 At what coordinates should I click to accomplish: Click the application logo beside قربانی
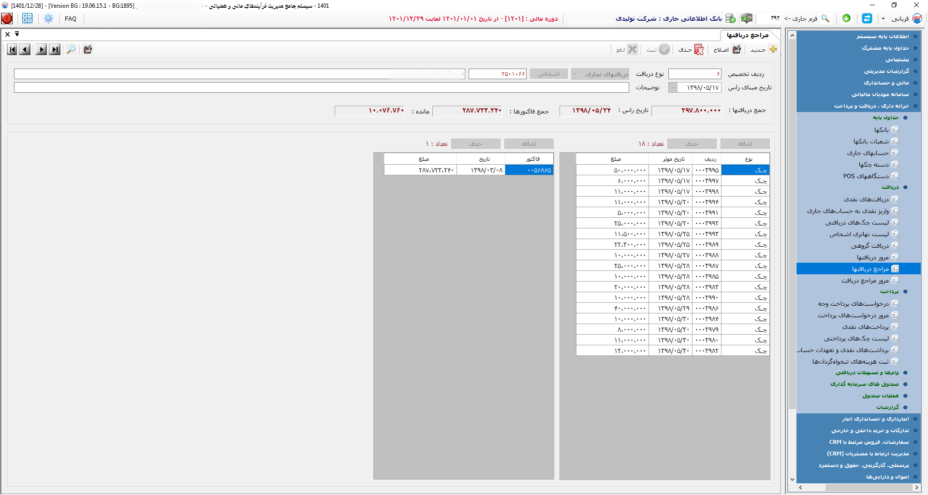(x=917, y=18)
